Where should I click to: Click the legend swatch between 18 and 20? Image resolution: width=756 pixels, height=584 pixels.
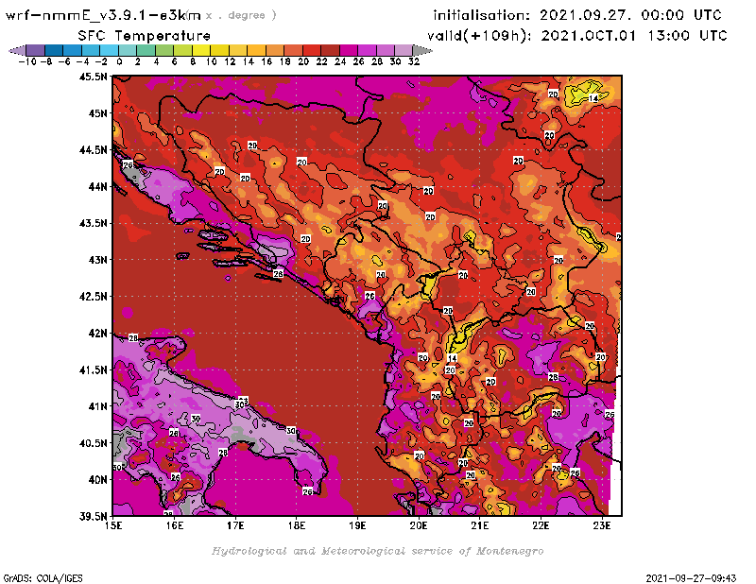tap(293, 50)
